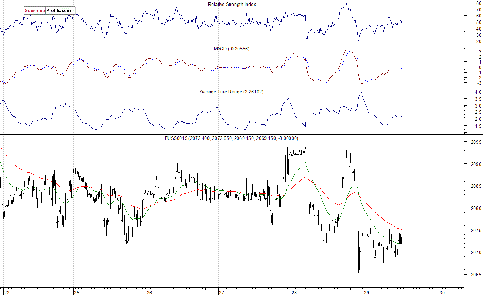Click the FUS50015 price chart title

pyautogui.click(x=232, y=138)
